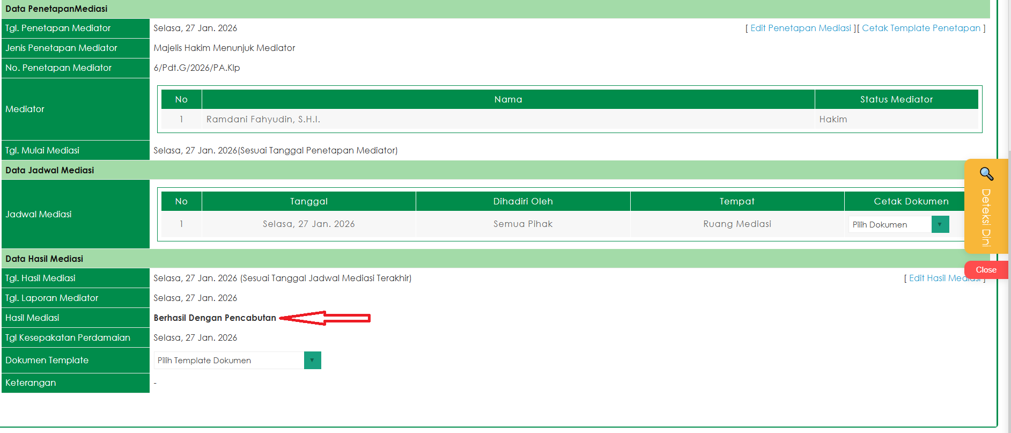
Task: Select the mediator name Ramdani Fahyudin, S.H.I.
Action: (263, 119)
